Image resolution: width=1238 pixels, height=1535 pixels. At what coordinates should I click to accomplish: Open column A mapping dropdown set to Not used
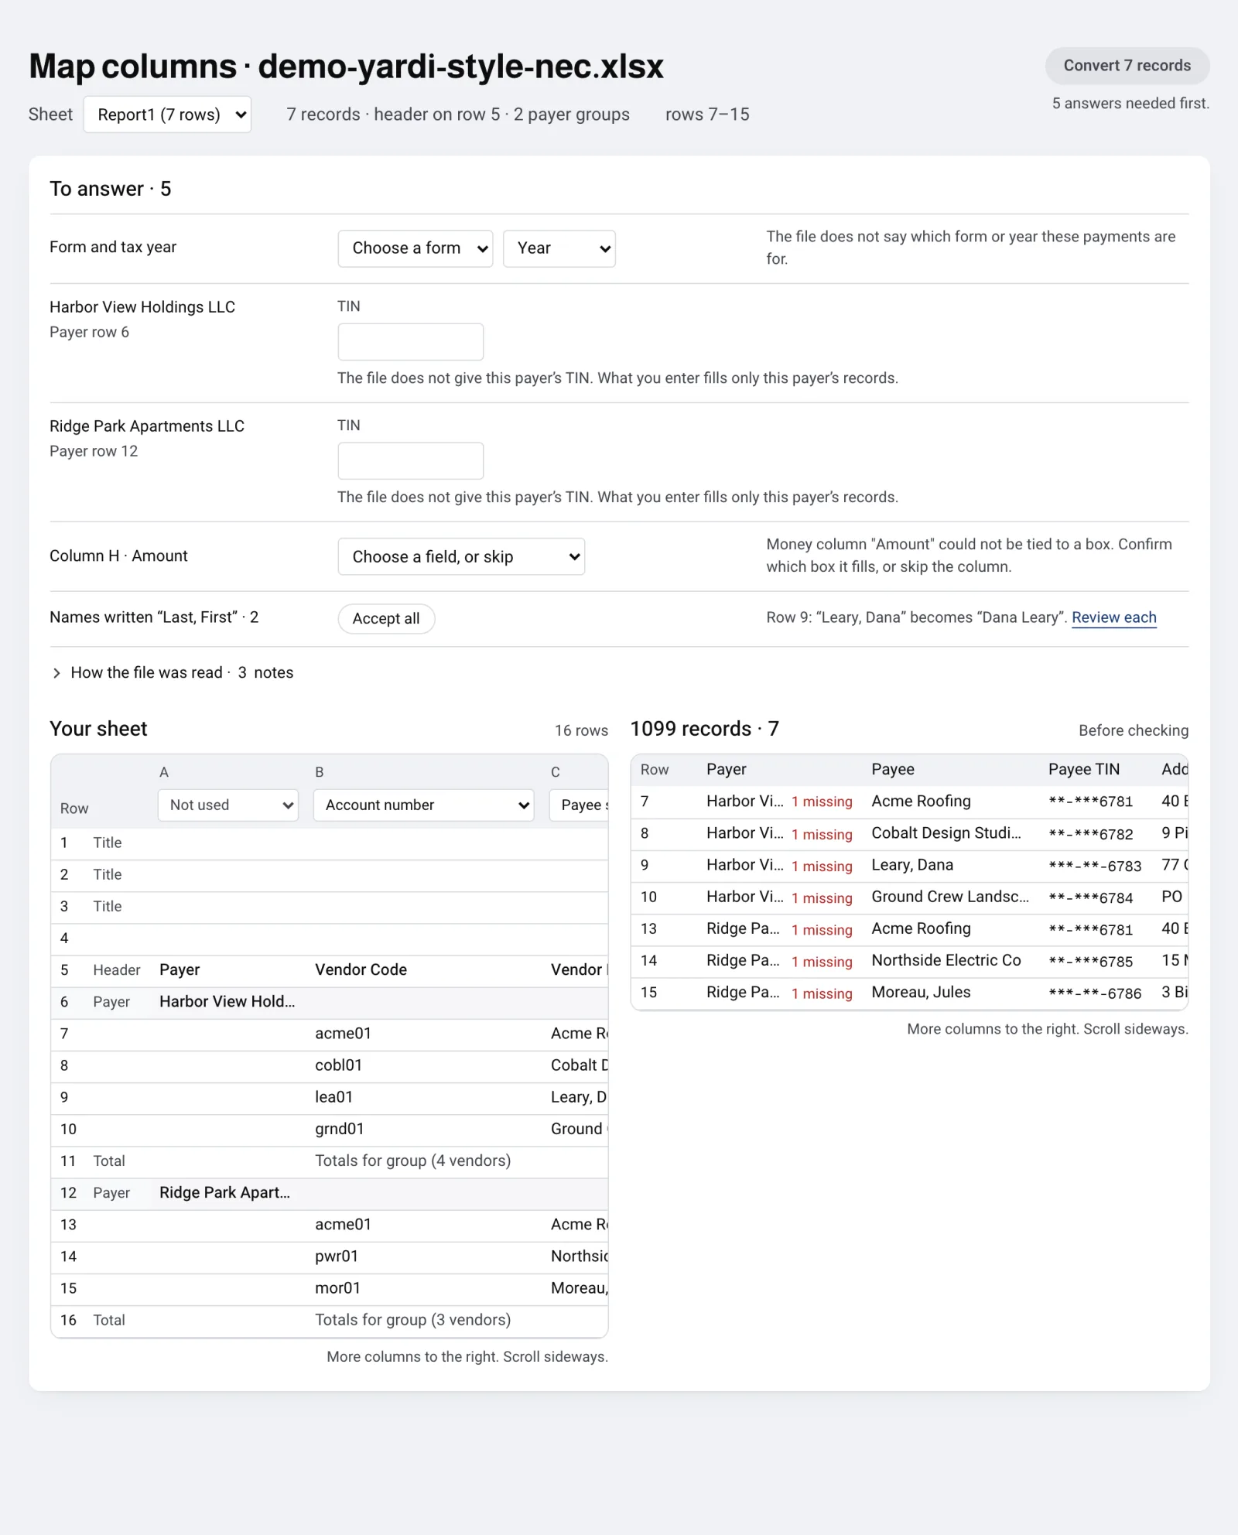[228, 805]
